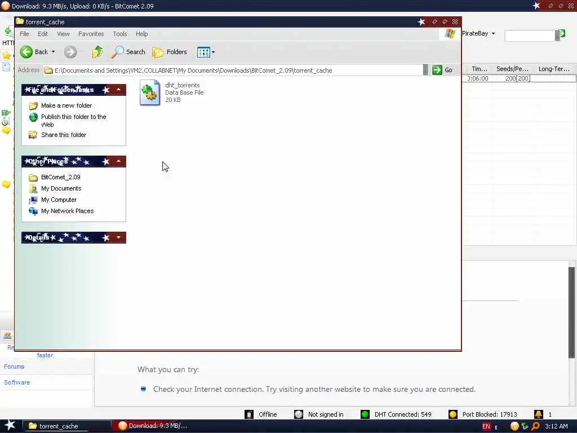
Task: Select the dht_torrents file icon
Action: [150, 93]
